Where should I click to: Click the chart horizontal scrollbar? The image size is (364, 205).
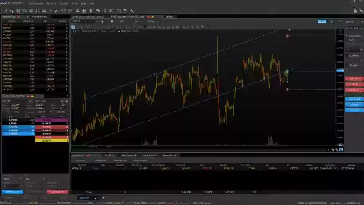tap(200, 150)
